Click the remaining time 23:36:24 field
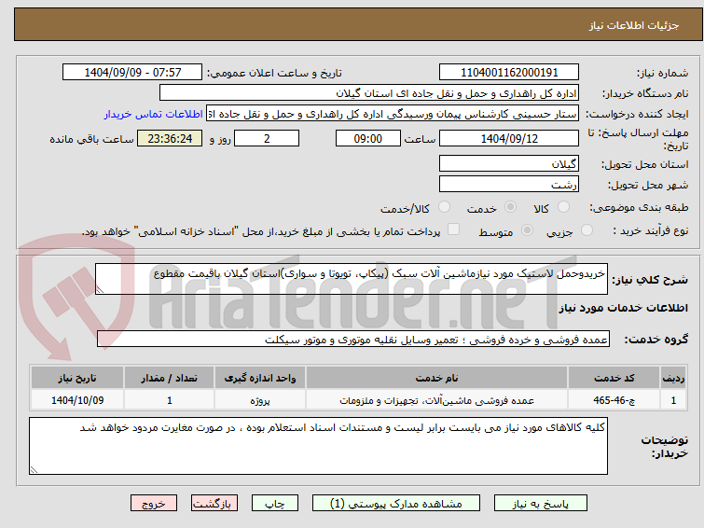 click(x=170, y=138)
